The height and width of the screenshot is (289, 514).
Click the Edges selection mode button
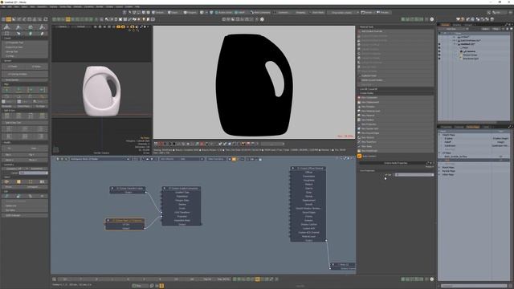point(173,13)
